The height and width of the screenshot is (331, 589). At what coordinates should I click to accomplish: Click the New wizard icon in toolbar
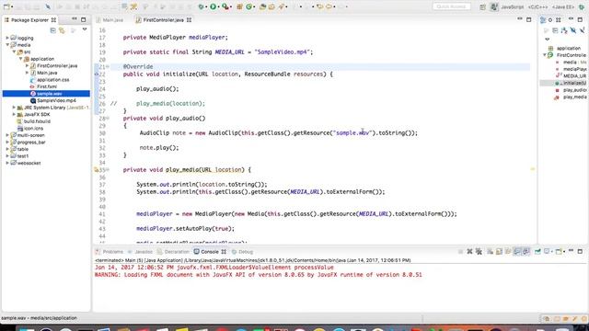click(6, 6)
